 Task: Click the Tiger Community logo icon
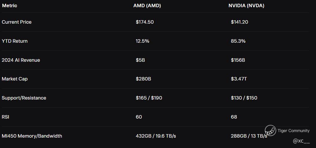pyautogui.click(x=270, y=131)
